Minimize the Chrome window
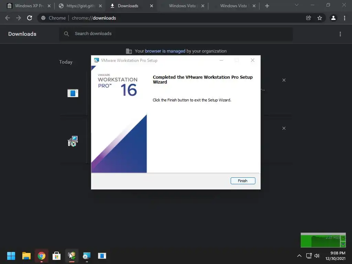 (x=312, y=5)
